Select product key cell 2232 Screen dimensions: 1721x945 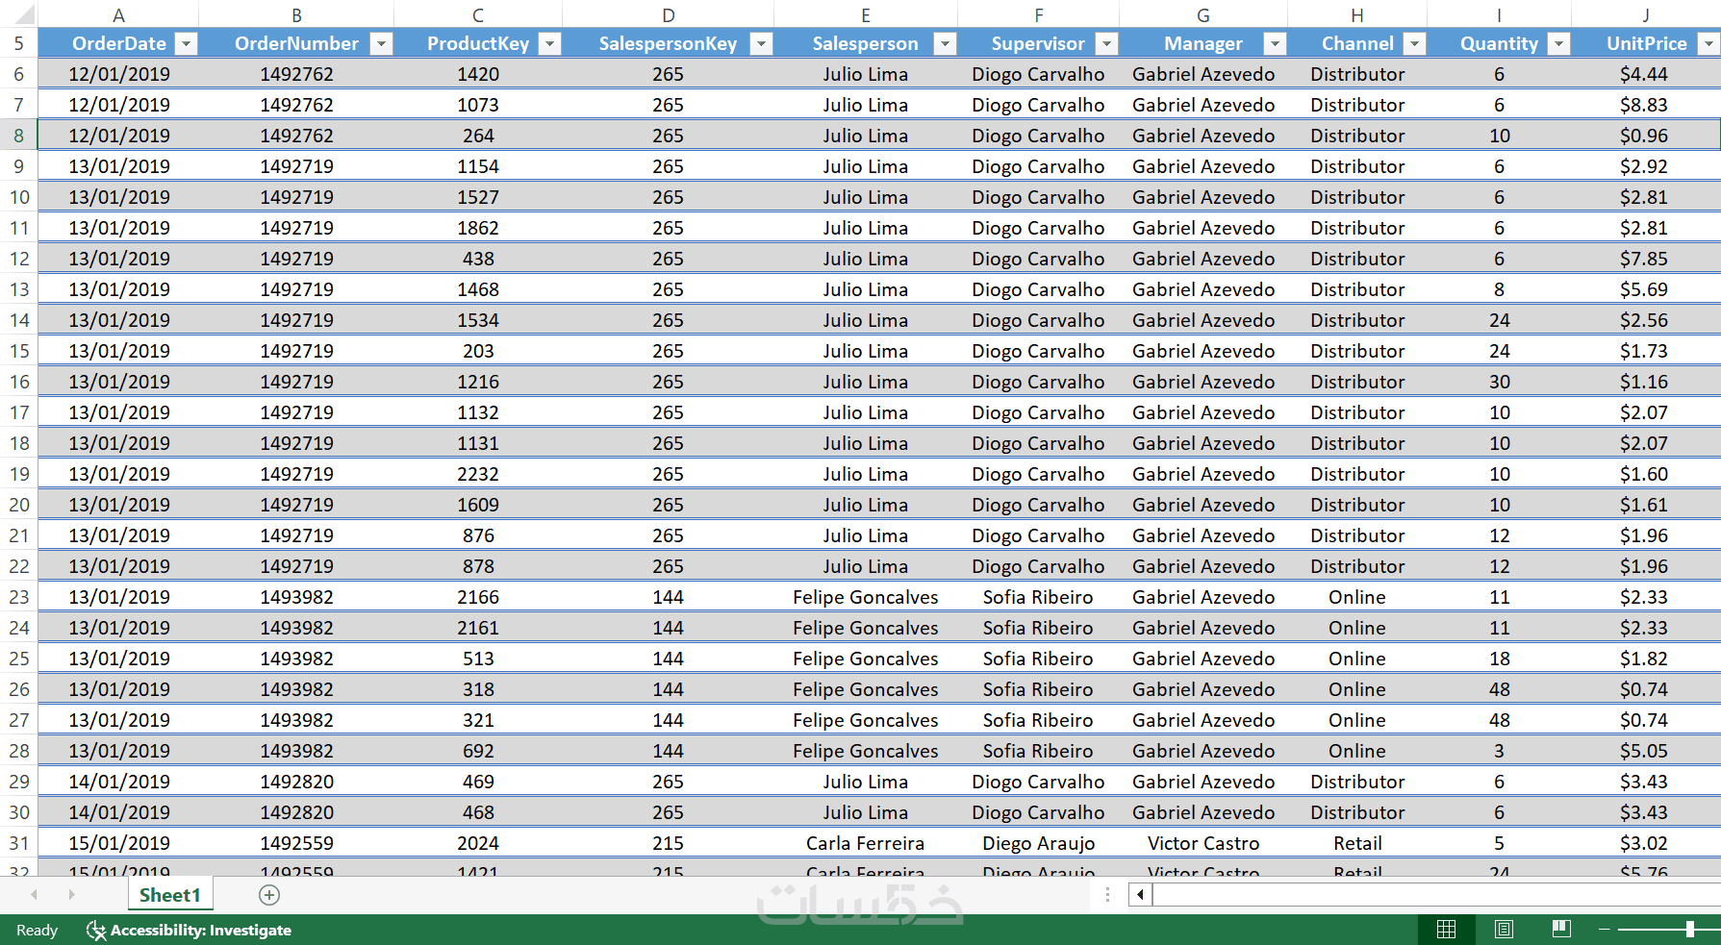478,474
